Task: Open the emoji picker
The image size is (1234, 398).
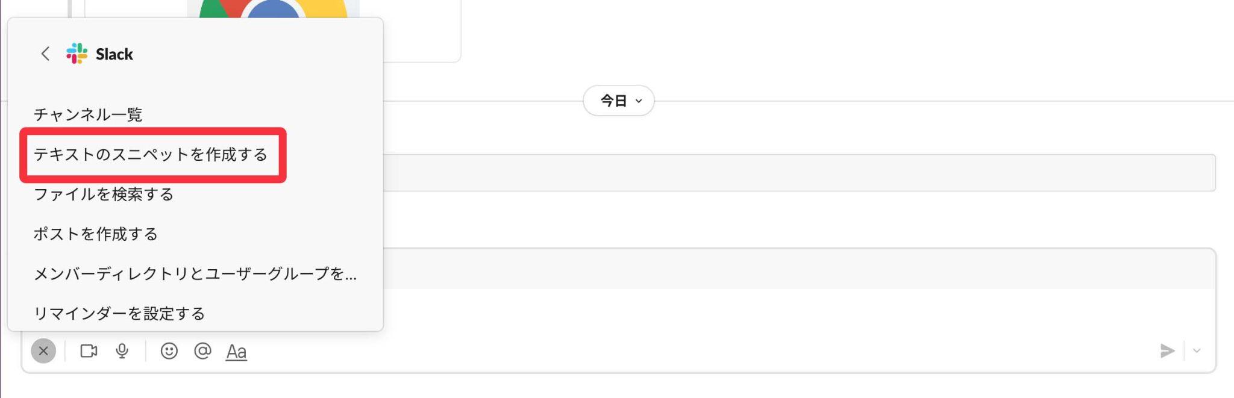Action: pyautogui.click(x=169, y=351)
